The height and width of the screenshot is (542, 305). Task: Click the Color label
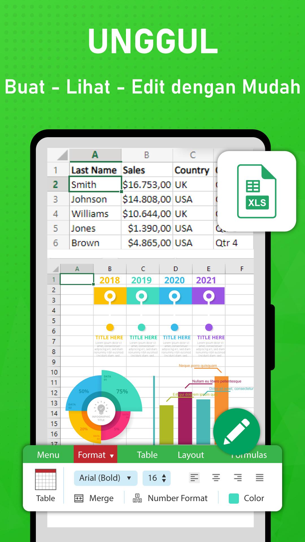(x=254, y=498)
